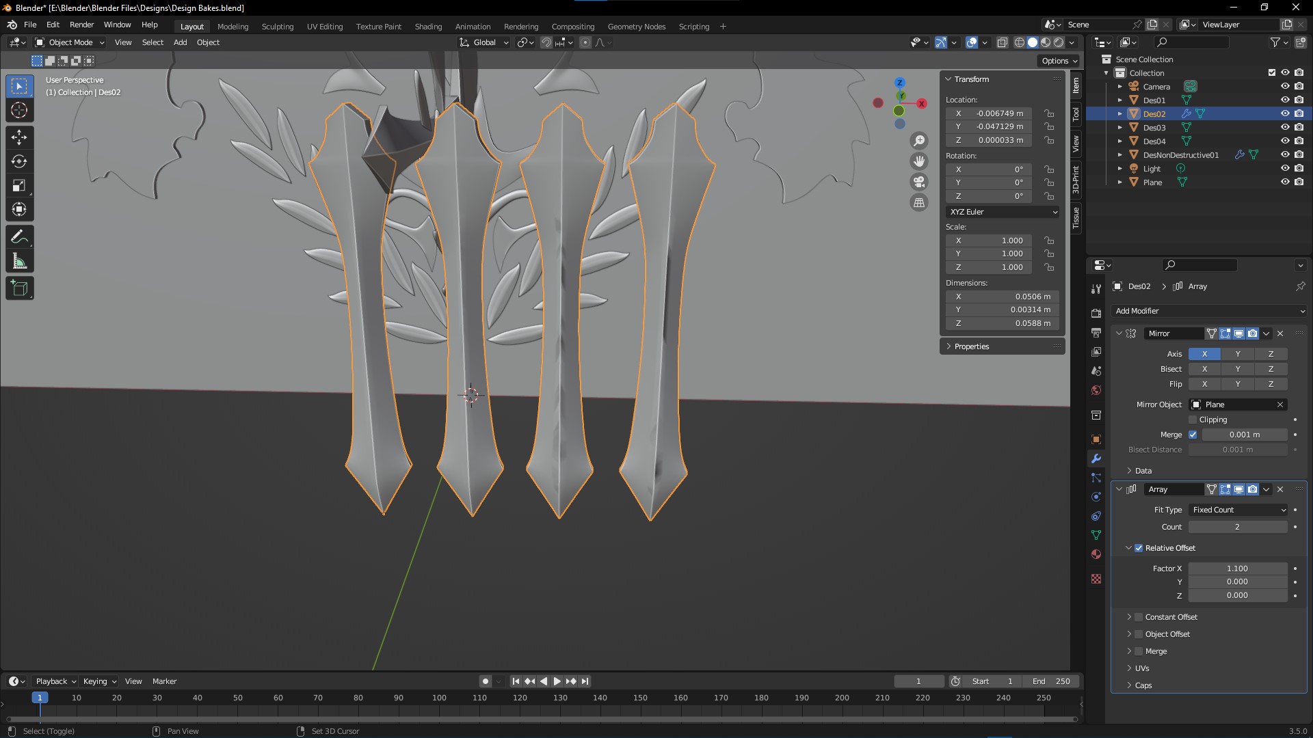Image resolution: width=1313 pixels, height=738 pixels.
Task: Open the Material properties tab
Action: click(x=1096, y=554)
